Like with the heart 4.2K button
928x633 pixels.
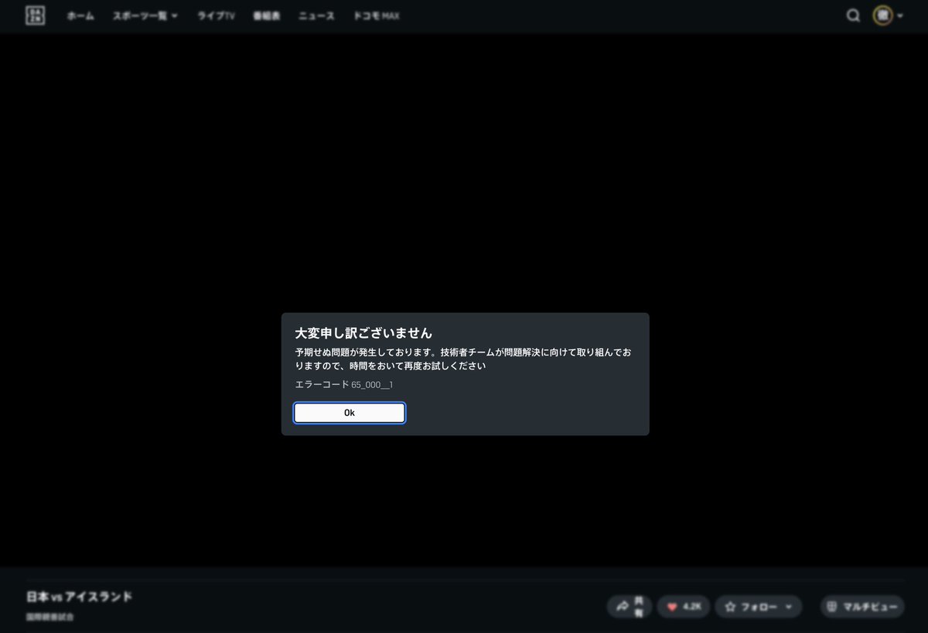tap(684, 607)
